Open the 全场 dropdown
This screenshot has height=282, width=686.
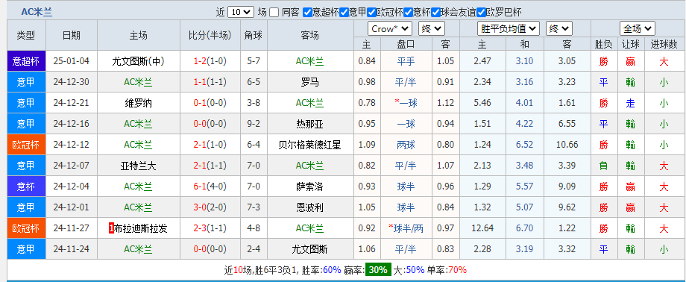[637, 29]
